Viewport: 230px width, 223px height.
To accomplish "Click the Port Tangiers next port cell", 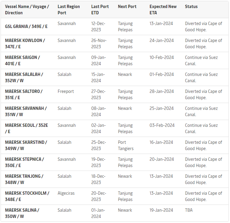I will [x=126, y=145].
